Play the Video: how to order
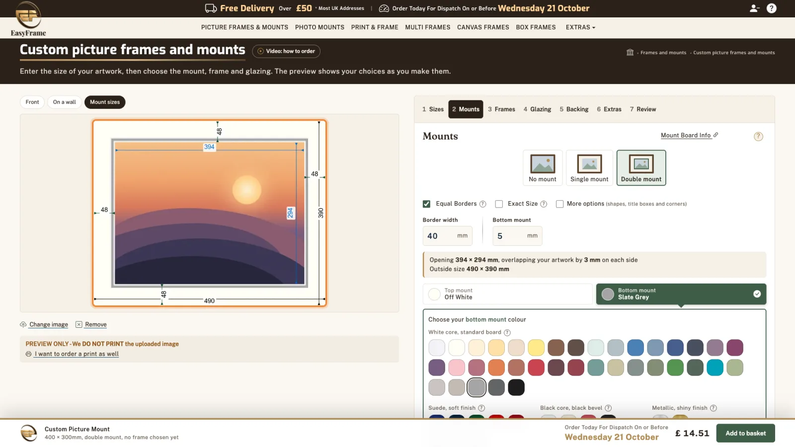The height and width of the screenshot is (447, 795). 286,51
